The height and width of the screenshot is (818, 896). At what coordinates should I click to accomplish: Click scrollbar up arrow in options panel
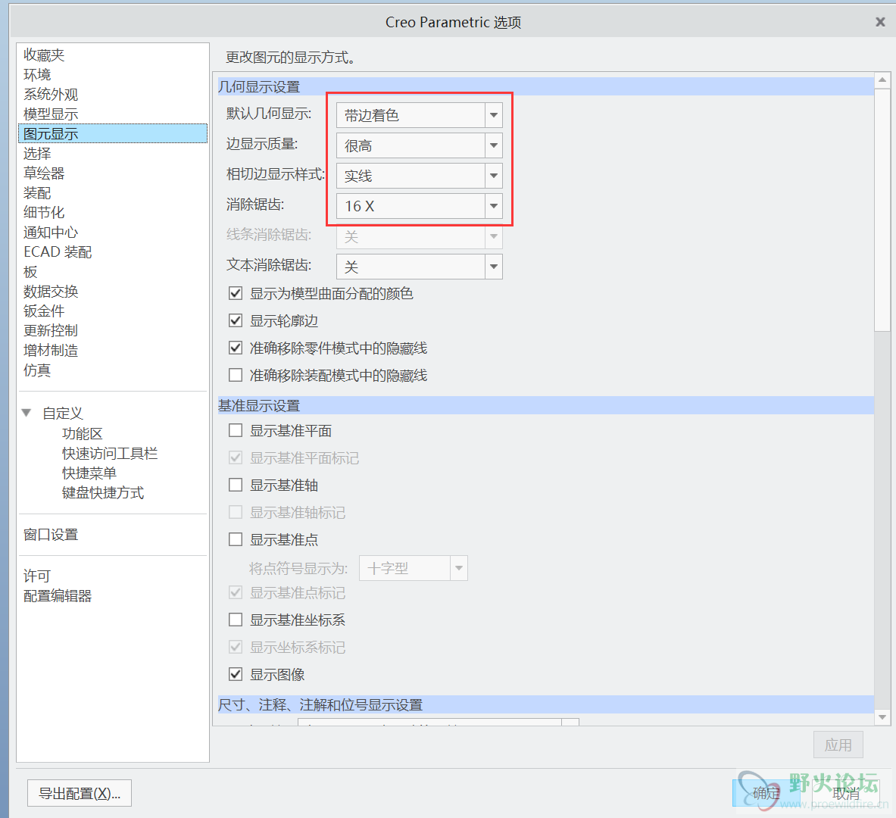pos(882,80)
